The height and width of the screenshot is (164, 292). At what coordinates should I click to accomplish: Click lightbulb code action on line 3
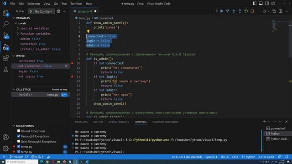(x=88, y=31)
